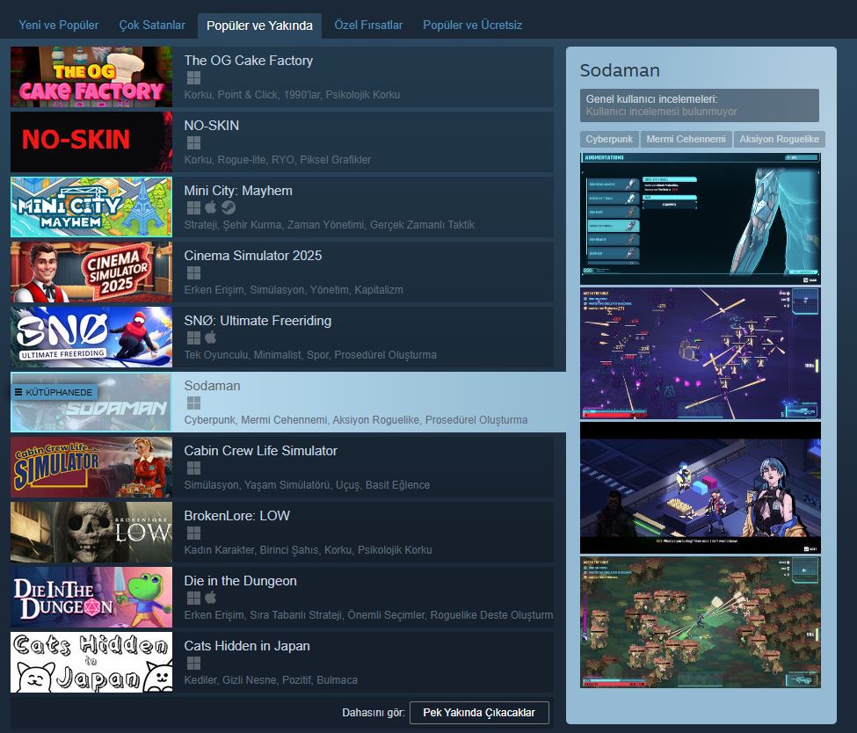This screenshot has width=857, height=733.
Task: Click the Cabin Crew Life Simulator cover
Action: pos(91,467)
